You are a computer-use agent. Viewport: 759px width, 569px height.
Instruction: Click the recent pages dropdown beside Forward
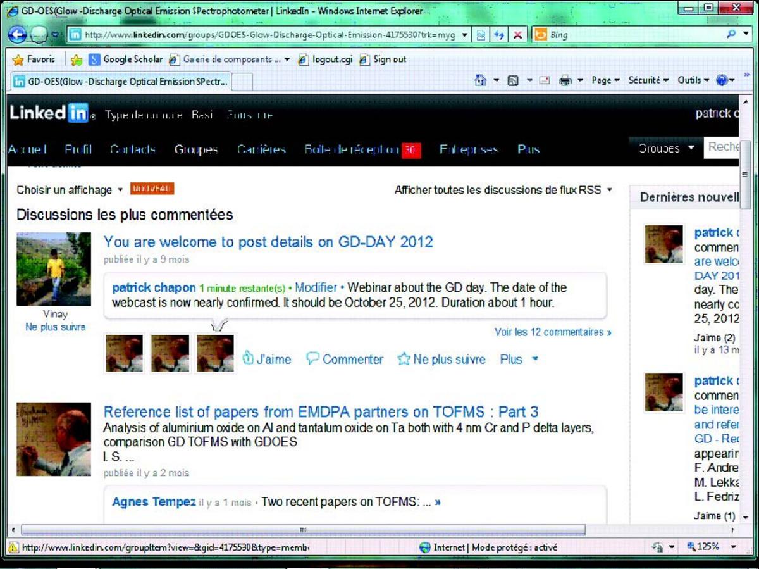coord(55,35)
